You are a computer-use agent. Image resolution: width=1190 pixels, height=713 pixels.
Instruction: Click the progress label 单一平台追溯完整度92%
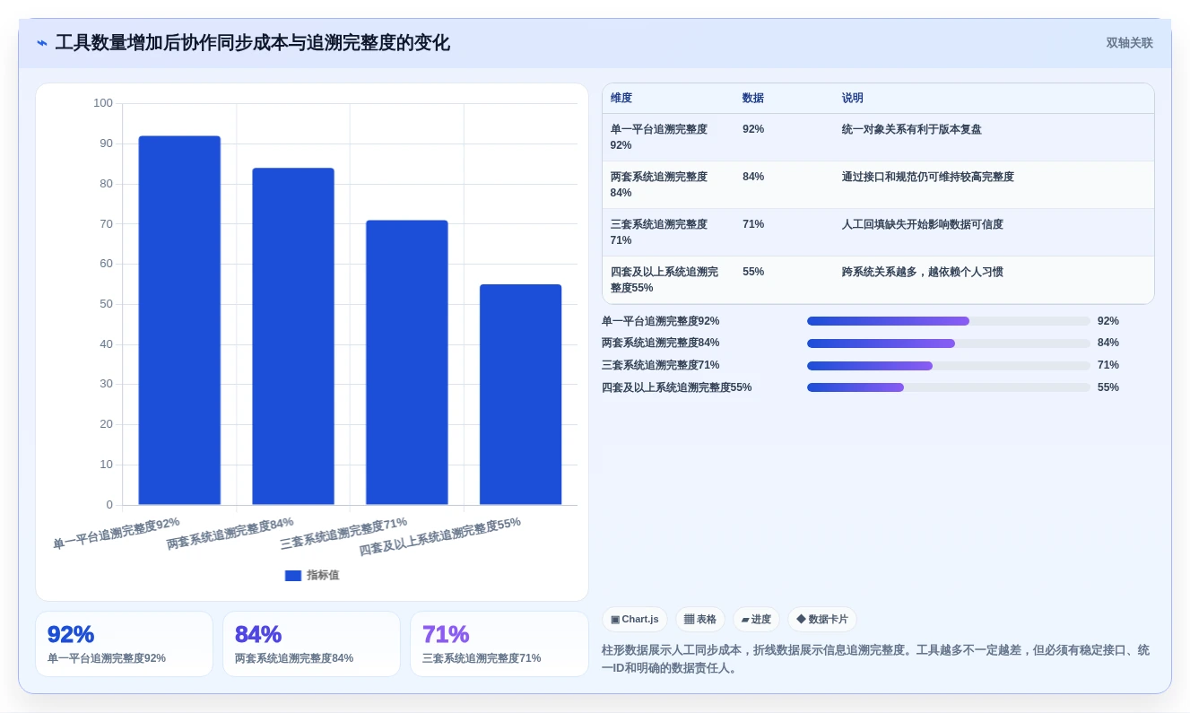tap(660, 321)
